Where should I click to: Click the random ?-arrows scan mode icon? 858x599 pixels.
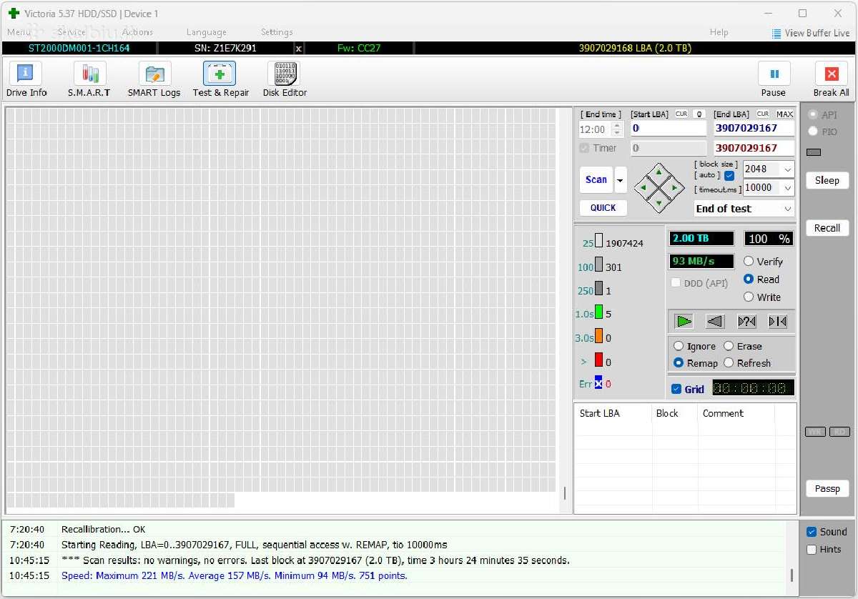pyautogui.click(x=746, y=322)
